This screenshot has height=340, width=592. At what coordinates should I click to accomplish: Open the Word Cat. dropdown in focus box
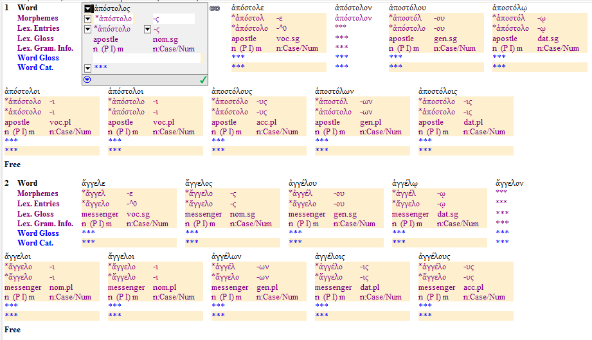coord(88,68)
